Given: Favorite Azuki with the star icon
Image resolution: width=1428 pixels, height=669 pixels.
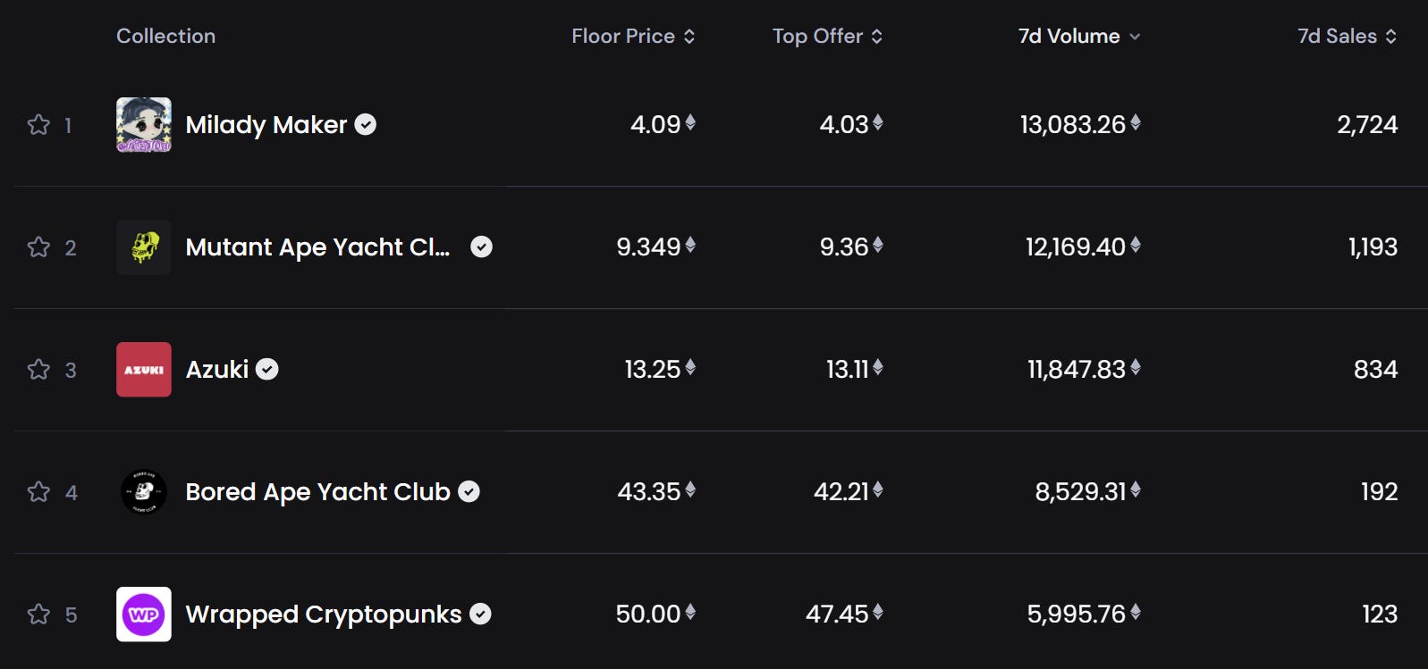Looking at the screenshot, I should [x=38, y=370].
